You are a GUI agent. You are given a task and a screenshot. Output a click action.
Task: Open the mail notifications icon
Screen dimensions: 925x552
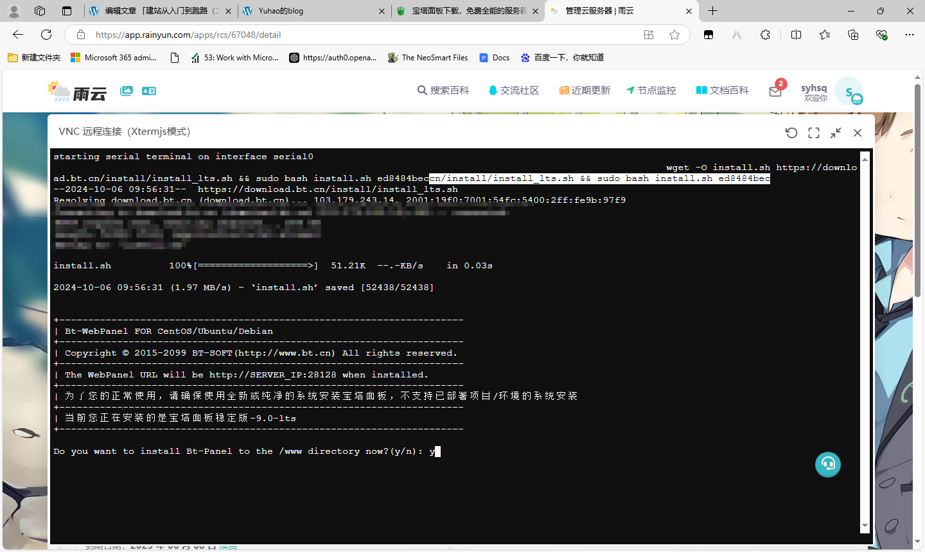[x=775, y=91]
